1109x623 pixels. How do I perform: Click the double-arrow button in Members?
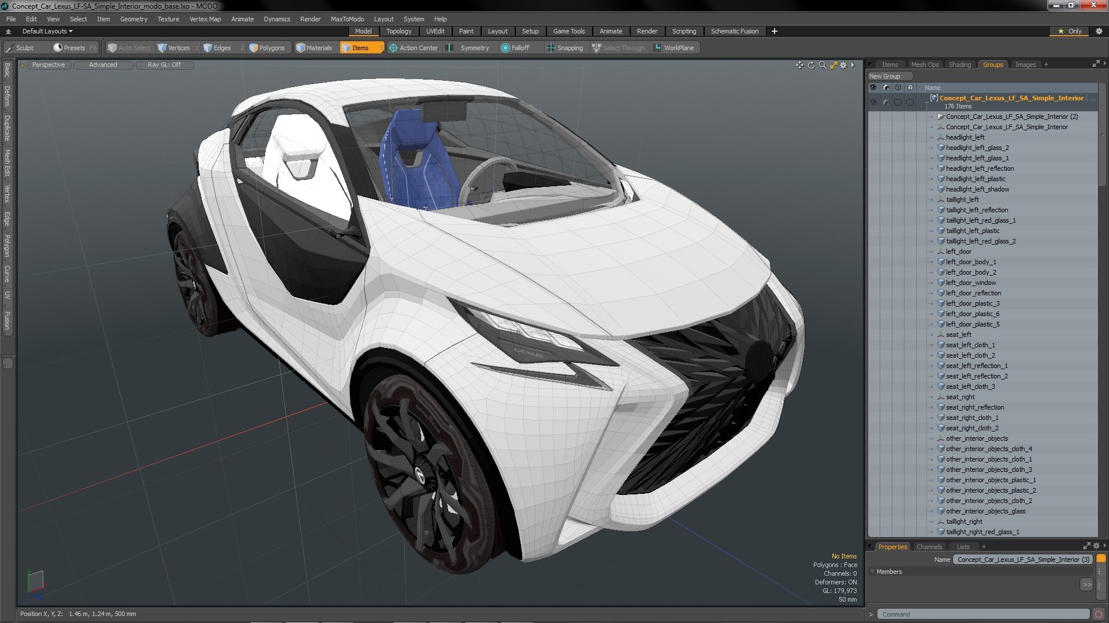point(1086,585)
